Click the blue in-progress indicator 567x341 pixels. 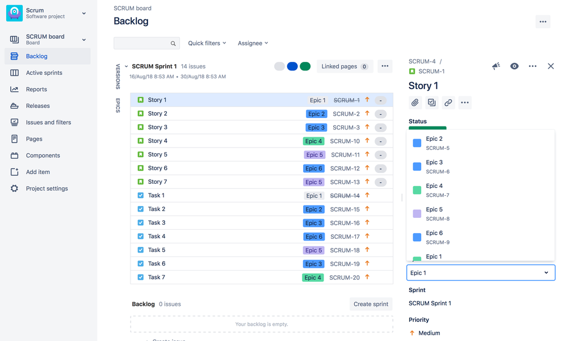point(292,66)
